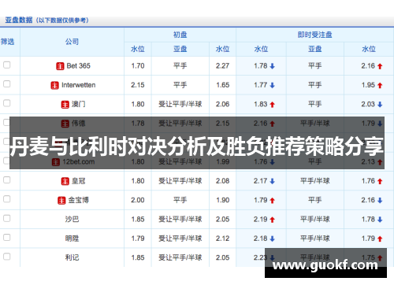Tick the checkbox in the 皇冠 row

(7, 180)
